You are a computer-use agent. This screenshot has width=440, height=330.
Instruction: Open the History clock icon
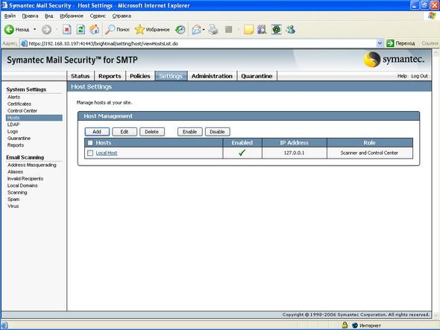click(180, 30)
